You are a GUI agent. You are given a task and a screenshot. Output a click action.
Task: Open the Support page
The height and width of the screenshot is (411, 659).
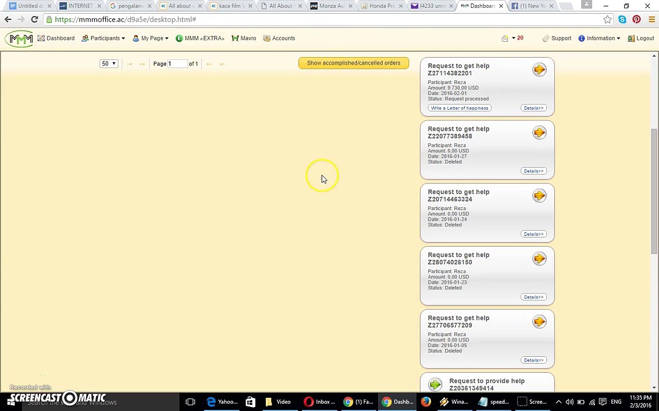[557, 38]
